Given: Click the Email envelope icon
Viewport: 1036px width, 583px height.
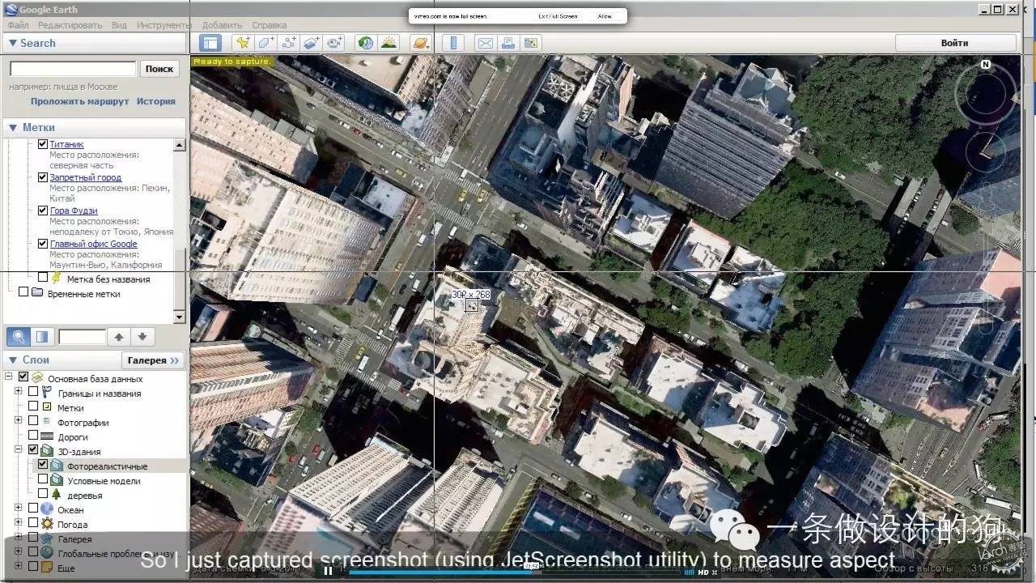Looking at the screenshot, I should [x=485, y=43].
